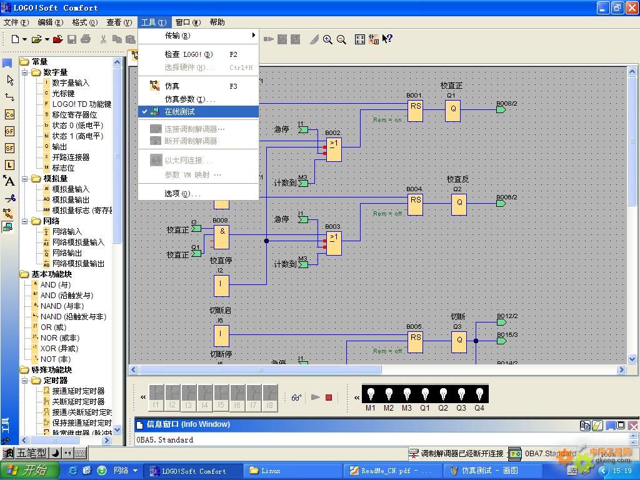Click the glasses monitor icon in online bar
Viewport: 640px width, 480px height.
tap(297, 397)
